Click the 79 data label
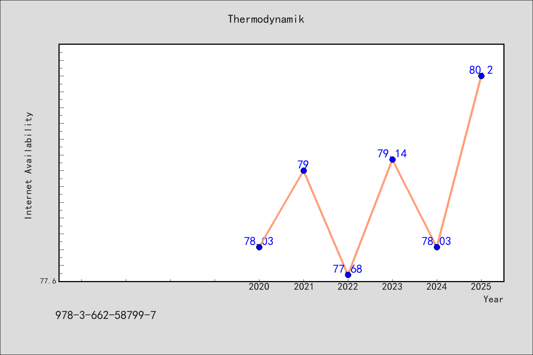Image resolution: width=533 pixels, height=355 pixels. pos(303,165)
